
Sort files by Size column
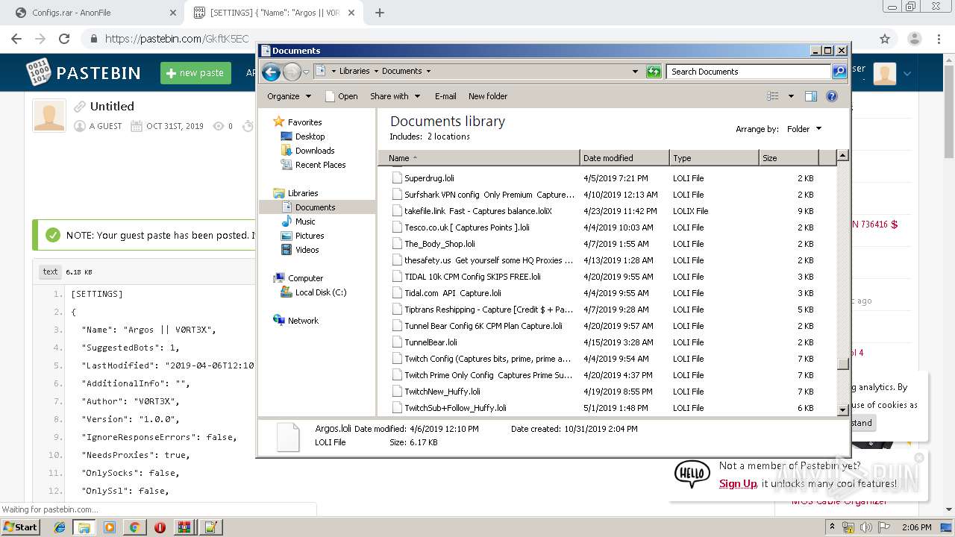[789, 158]
